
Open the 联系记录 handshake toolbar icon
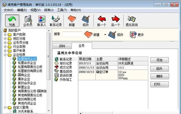pyautogui.click(x=56, y=21)
